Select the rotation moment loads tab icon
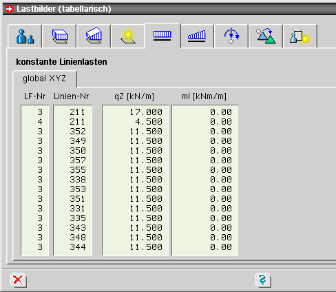Screen dimensions: 336x292 [231, 36]
